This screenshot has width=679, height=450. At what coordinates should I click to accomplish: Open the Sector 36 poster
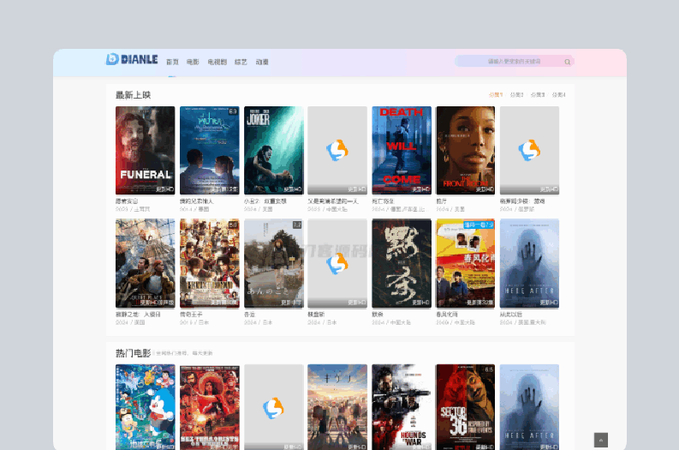coord(465,406)
